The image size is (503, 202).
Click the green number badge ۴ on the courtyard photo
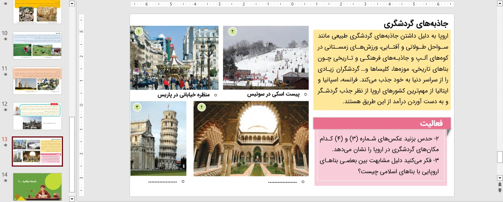pyautogui.click(x=201, y=107)
